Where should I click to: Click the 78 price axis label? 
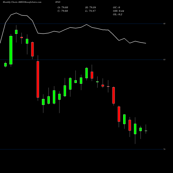coord(164,149)
